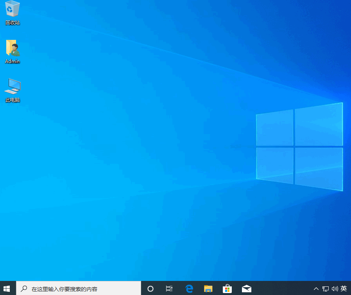Select the Admin user folder icon

[13, 48]
